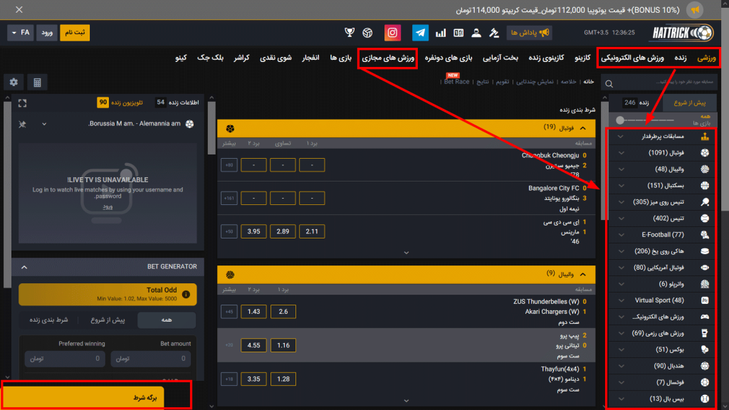Open the Instagram page icon

tap(393, 33)
